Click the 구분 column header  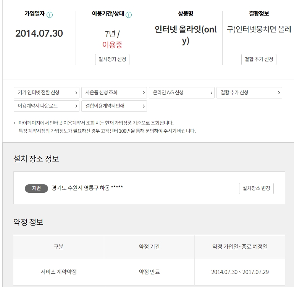pos(58,247)
